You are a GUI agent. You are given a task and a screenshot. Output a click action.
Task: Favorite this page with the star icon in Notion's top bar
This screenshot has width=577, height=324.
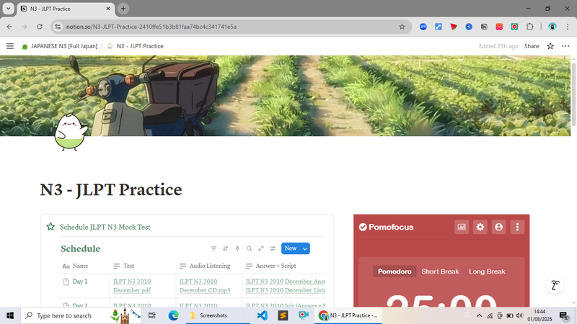point(550,46)
